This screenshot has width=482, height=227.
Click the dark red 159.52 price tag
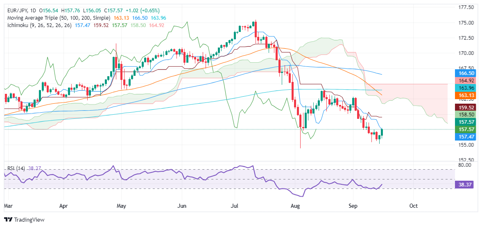pyautogui.click(x=465, y=108)
